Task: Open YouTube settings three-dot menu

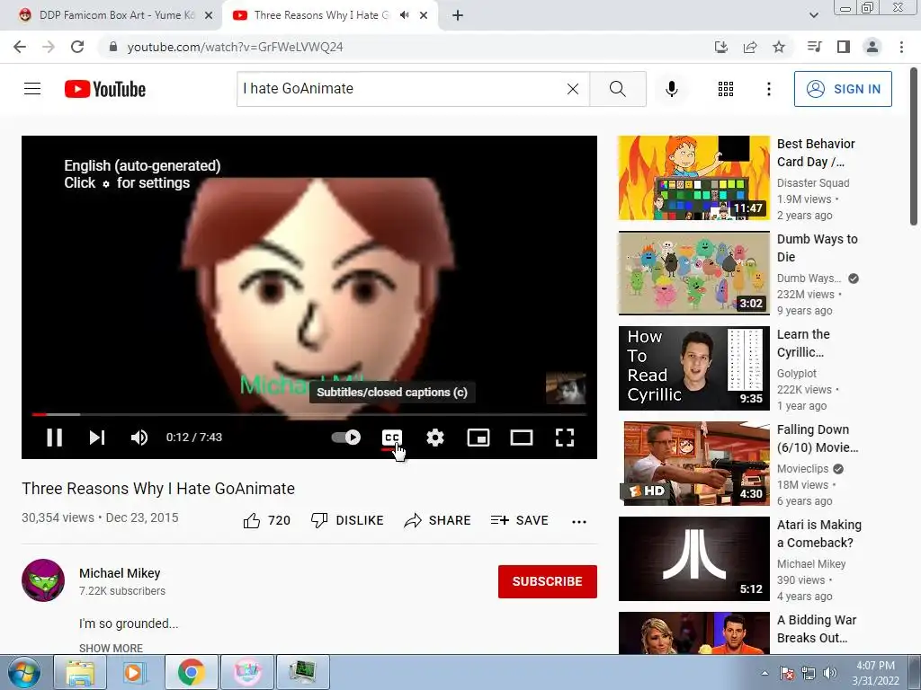Action: (x=769, y=89)
